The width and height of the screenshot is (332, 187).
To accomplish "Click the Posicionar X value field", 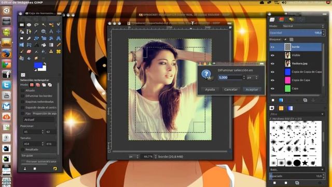I will [x=32, y=132].
